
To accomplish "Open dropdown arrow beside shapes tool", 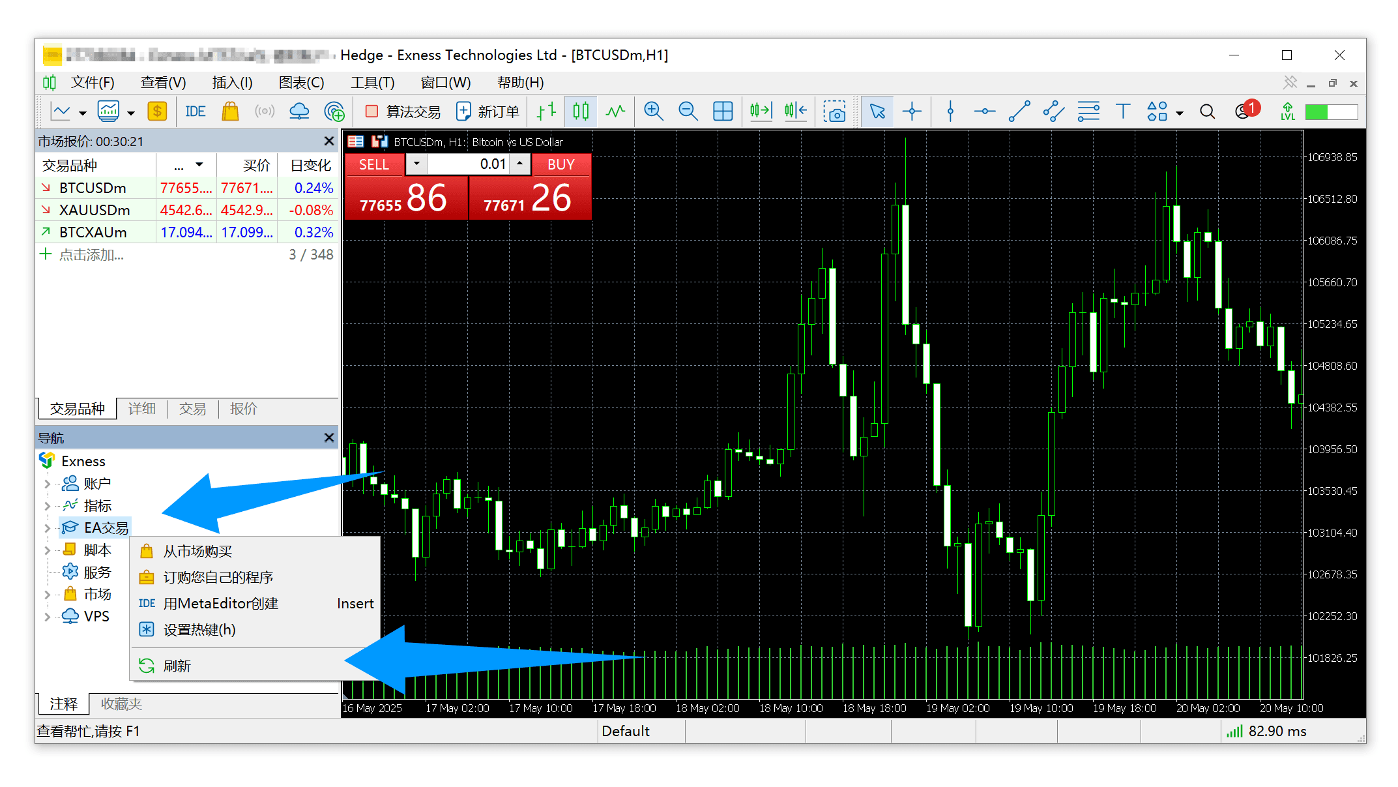I will click(1179, 113).
